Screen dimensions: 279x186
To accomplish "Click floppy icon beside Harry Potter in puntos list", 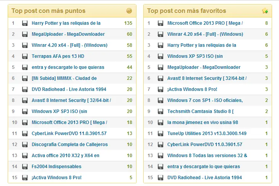I will click(25, 23).
